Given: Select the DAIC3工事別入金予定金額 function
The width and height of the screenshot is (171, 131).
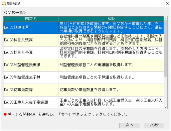Looking at the screenshot, I should coord(31,103).
